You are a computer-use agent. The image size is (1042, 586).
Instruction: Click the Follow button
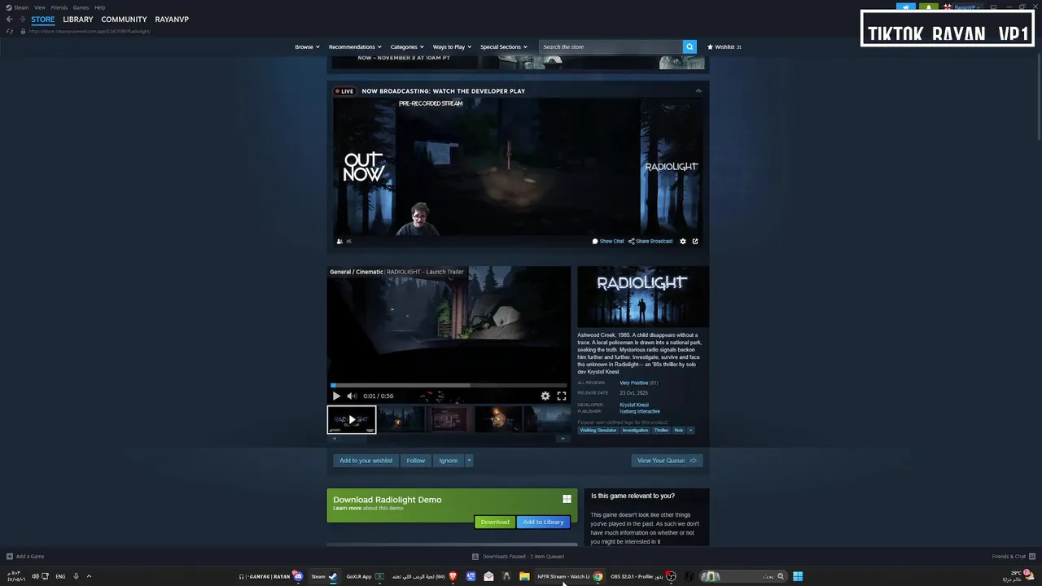click(x=415, y=461)
